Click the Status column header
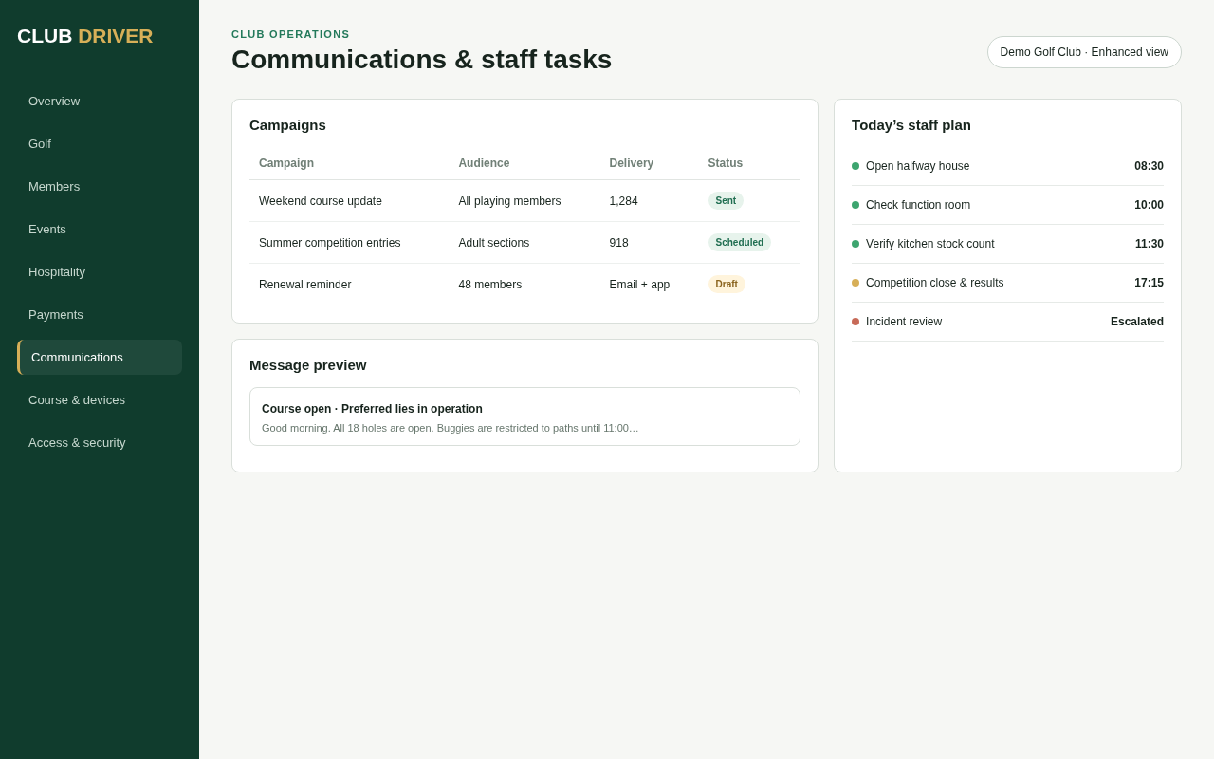This screenshot has height=759, width=1214. pos(726,163)
